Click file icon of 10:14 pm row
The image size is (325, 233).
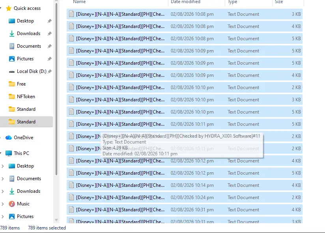[x=71, y=185]
